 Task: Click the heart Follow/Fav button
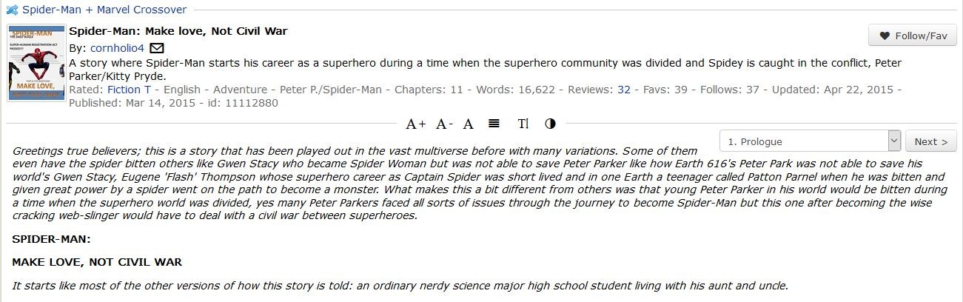pos(913,36)
